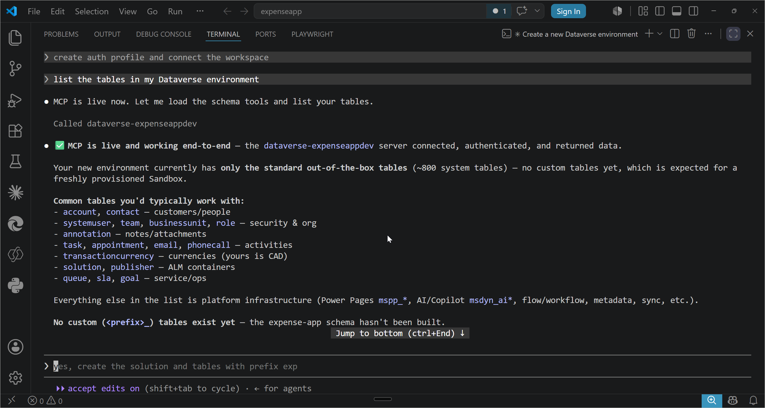
Task: Open the launch profile dropdown next to plus
Action: pos(660,34)
